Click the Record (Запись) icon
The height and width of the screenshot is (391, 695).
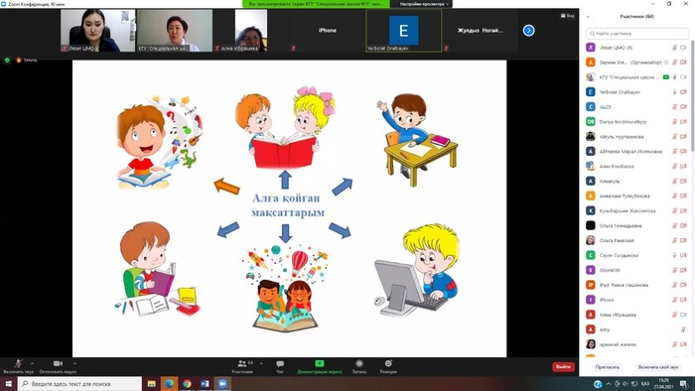point(359,363)
